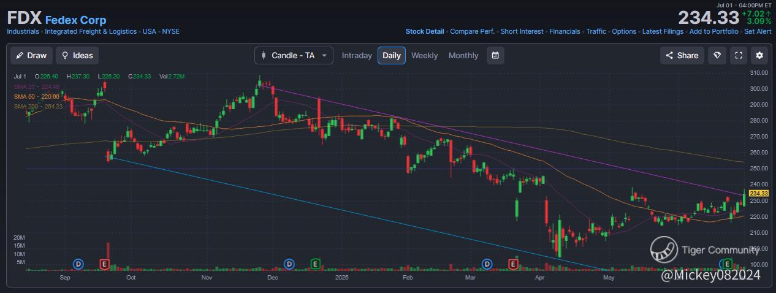Open the Industrials sector link
Screen dimensions: 776x293
23,31
